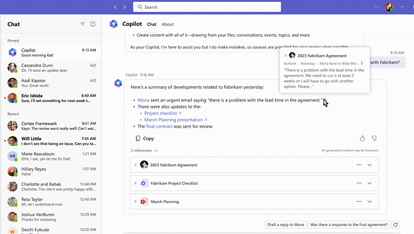Open the Cassandra Dunn conversation
This screenshot has height=234, width=414.
tap(52, 68)
